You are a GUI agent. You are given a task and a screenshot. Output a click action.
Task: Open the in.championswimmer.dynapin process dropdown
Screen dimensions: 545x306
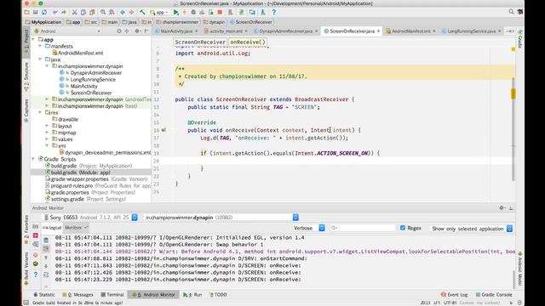click(x=221, y=218)
